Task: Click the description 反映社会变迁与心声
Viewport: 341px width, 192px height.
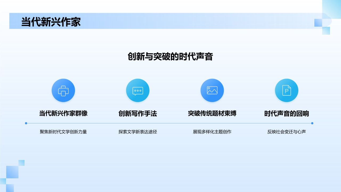Action: coord(287,132)
